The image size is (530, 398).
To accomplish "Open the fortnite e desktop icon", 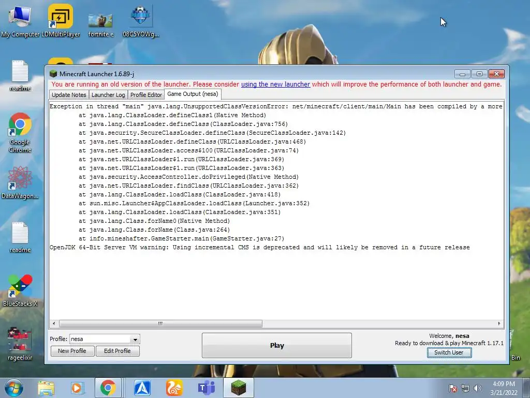I will click(x=100, y=25).
